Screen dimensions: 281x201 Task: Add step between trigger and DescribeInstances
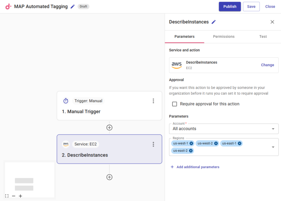click(109, 127)
